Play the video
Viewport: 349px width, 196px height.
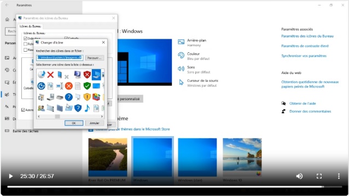click(10, 176)
